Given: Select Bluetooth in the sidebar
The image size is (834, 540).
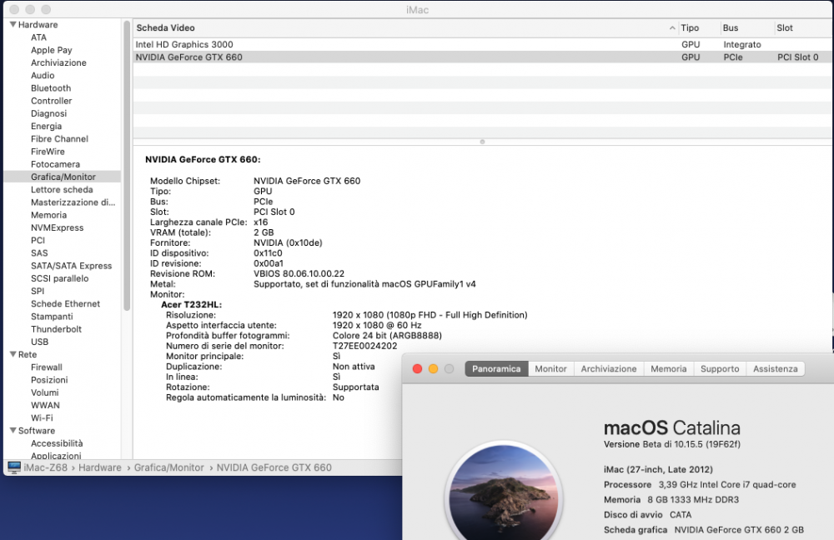Looking at the screenshot, I should click(x=51, y=88).
